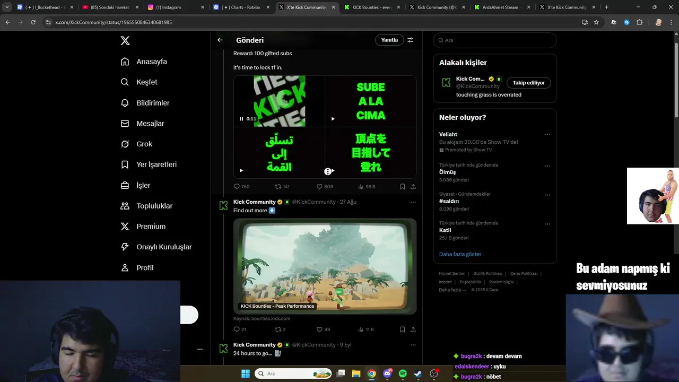Click the Ara search field on X
This screenshot has height=382, width=679.
pos(495,40)
